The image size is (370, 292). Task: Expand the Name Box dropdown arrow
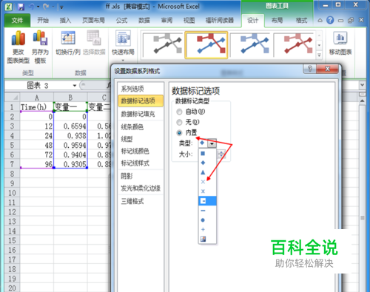pos(75,86)
